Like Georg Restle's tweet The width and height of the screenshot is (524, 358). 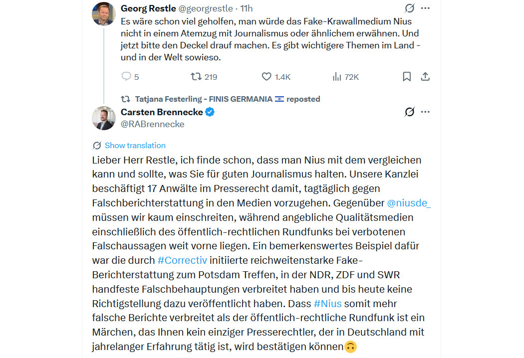pyautogui.click(x=267, y=77)
